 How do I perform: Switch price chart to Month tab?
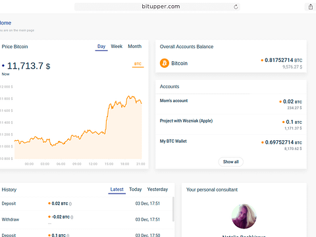coord(135,46)
